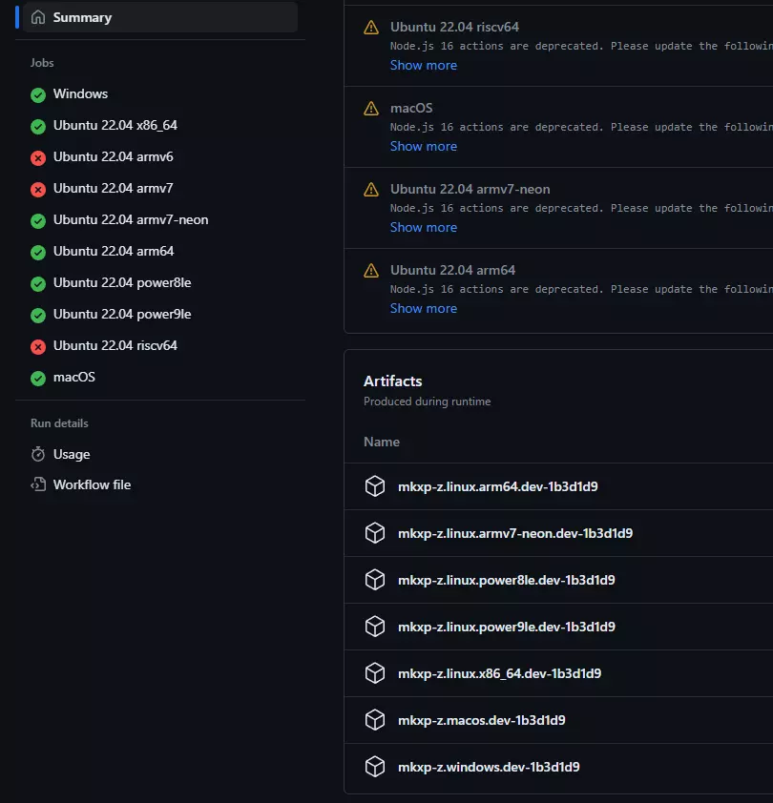The image size is (773, 803).
Task: Click the green check icon beside Windows job
Action: [x=38, y=94]
